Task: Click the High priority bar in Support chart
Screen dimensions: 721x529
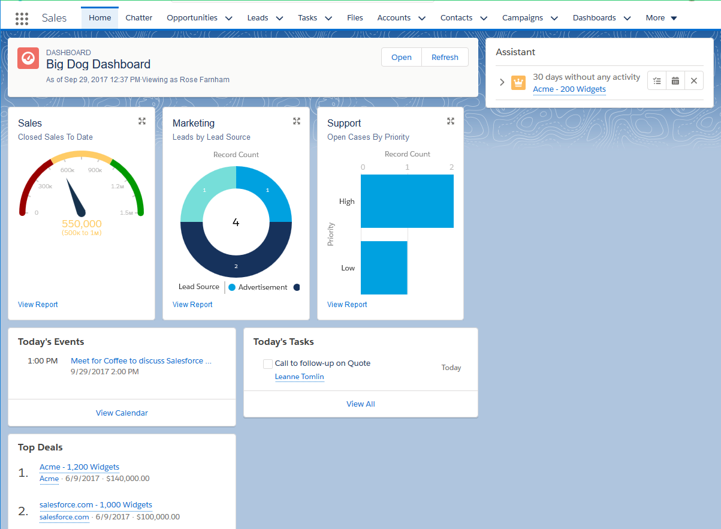Action: [x=407, y=202]
